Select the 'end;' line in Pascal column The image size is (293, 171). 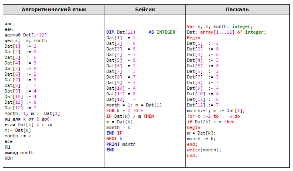tap(192, 144)
